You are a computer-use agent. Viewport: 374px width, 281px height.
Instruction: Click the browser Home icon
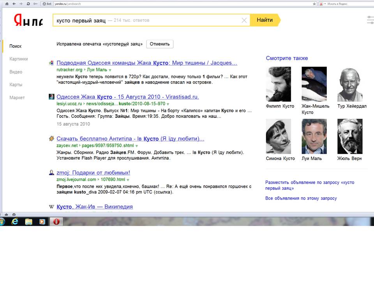pos(7,4)
